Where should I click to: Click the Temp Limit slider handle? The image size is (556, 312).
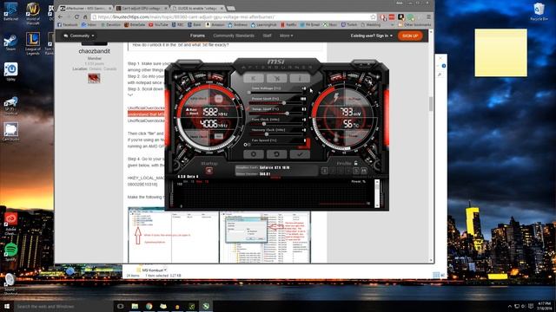coord(288,114)
